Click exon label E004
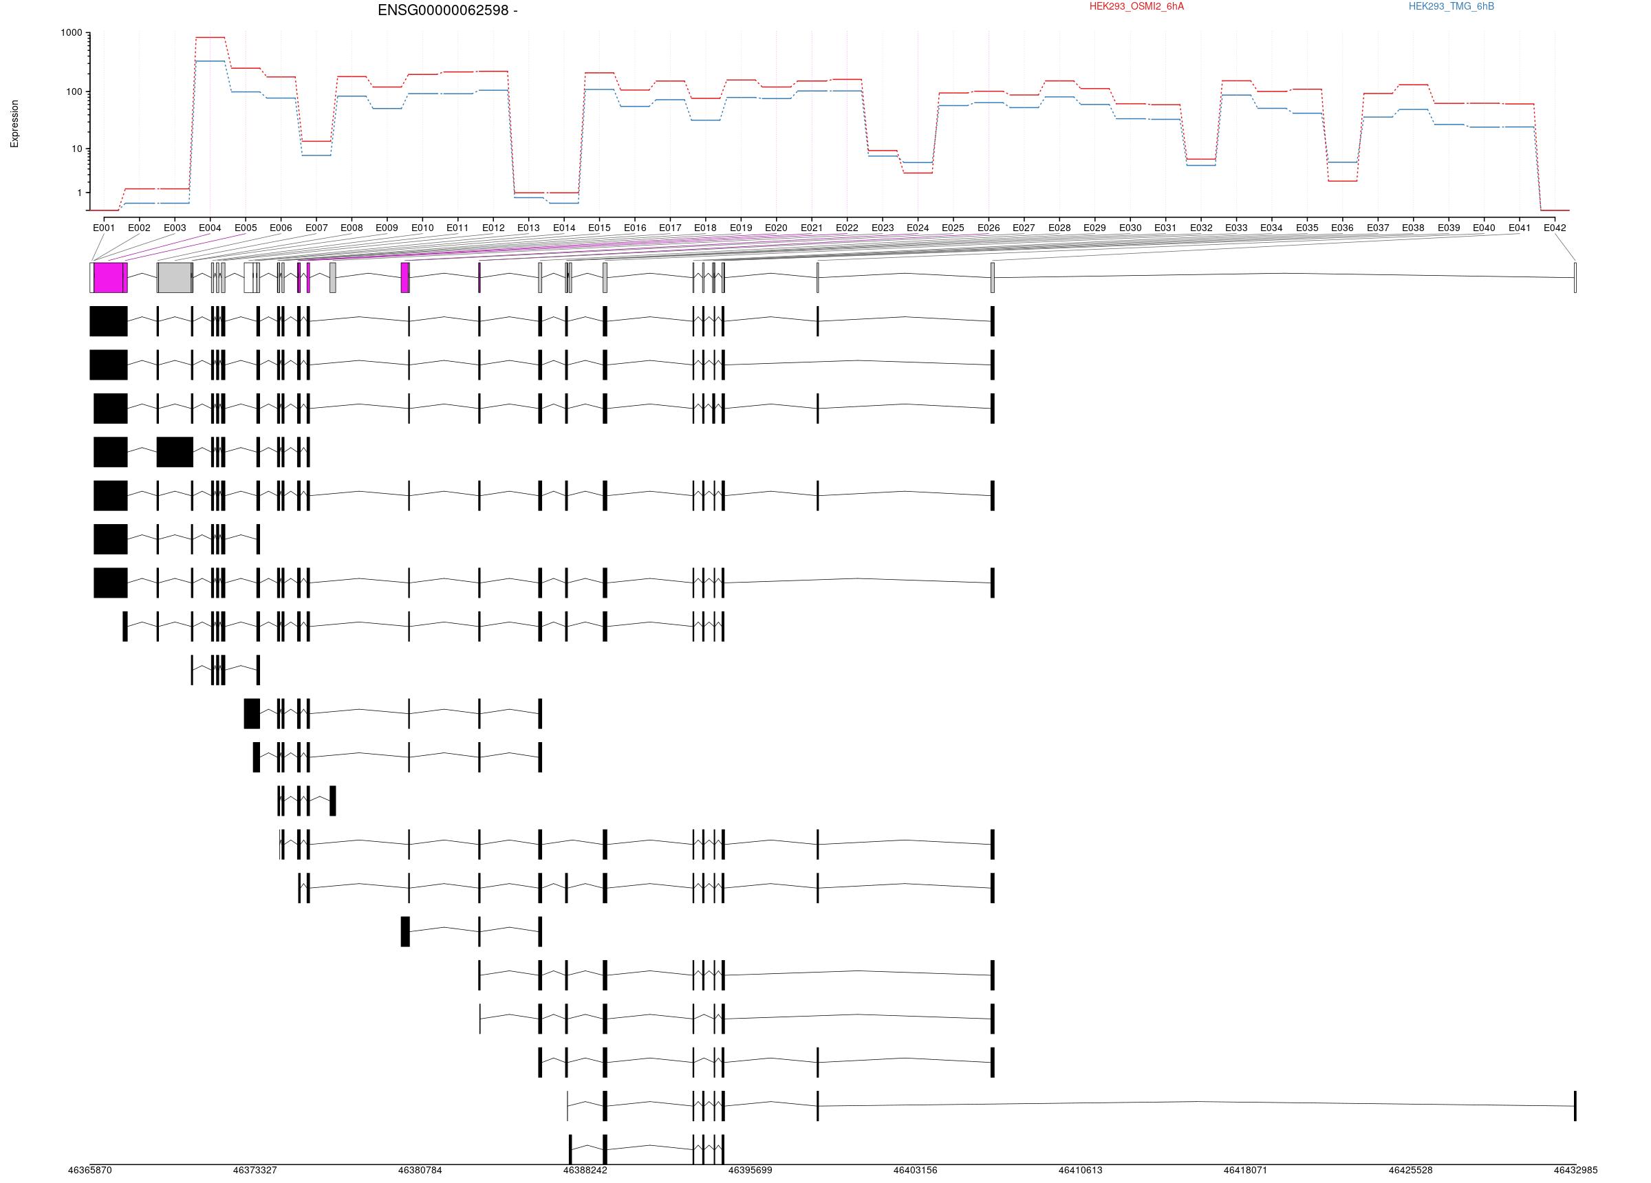The height and width of the screenshot is (1183, 1651). [210, 228]
